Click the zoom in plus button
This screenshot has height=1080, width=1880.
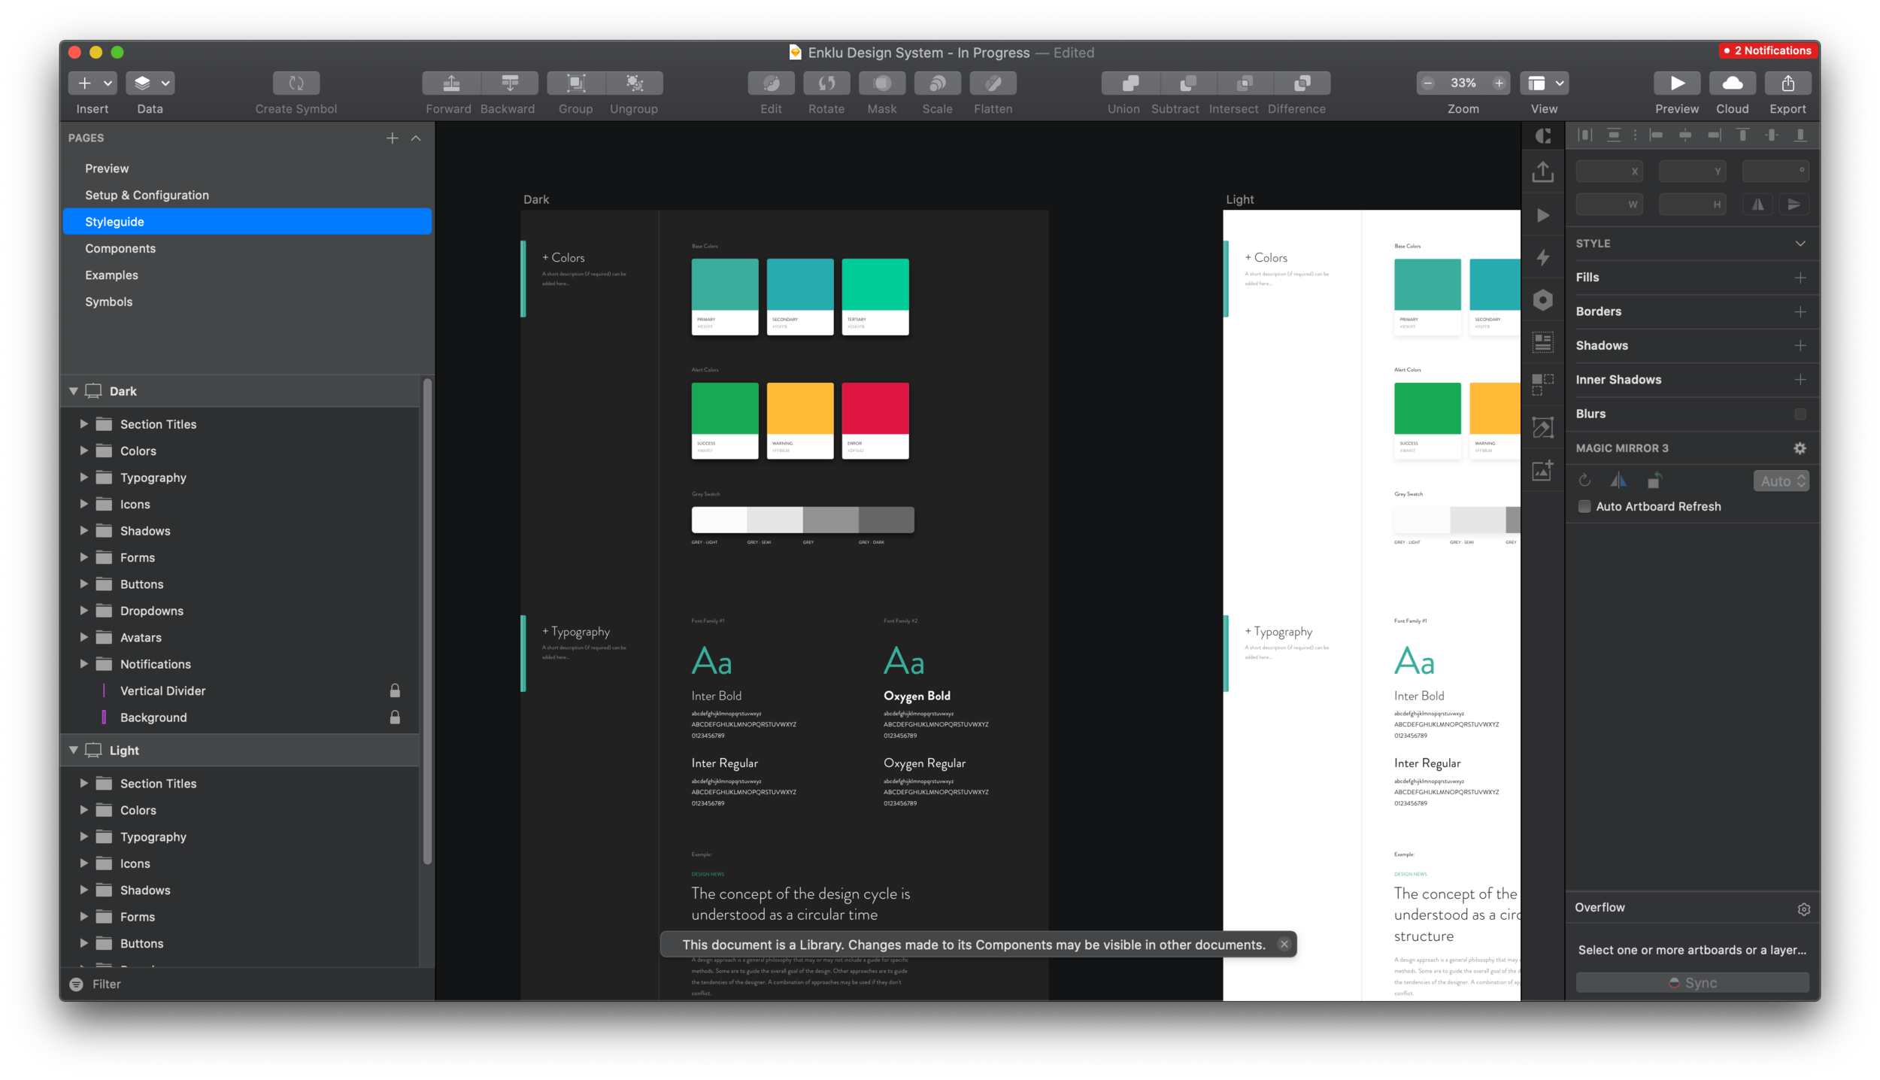(1499, 83)
